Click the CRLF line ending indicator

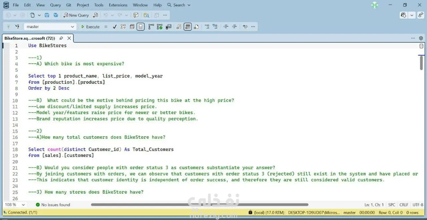click(404, 205)
